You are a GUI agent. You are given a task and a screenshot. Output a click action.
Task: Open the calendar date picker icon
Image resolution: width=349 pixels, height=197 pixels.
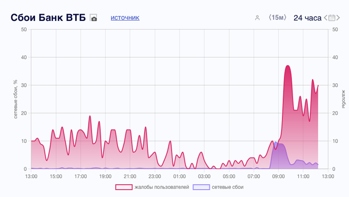pos(332,18)
